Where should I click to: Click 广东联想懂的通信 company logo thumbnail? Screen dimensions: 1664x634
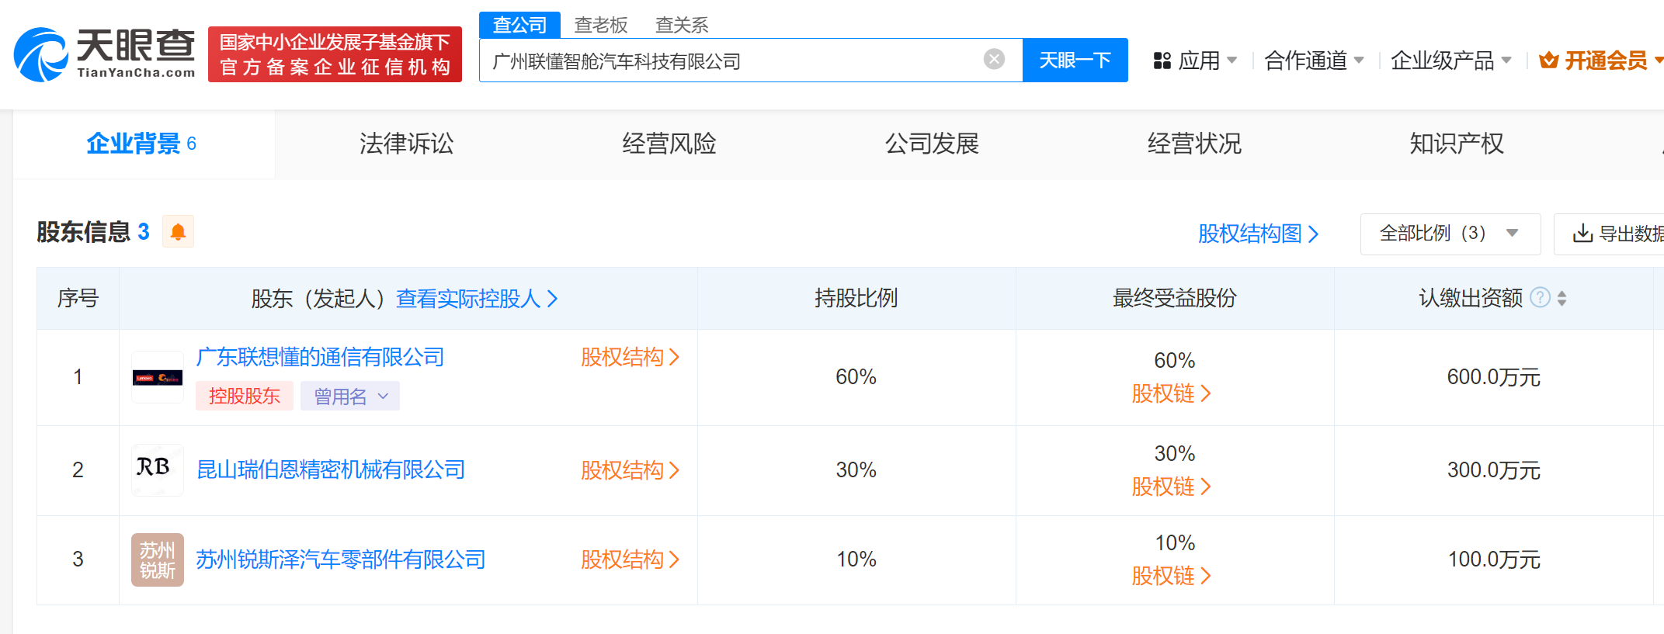point(158,378)
